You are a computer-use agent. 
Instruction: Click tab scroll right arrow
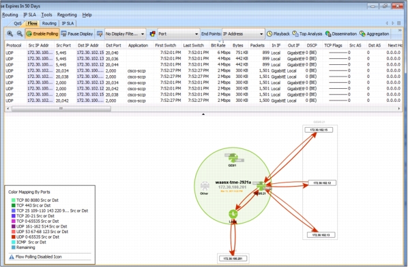(392, 23)
